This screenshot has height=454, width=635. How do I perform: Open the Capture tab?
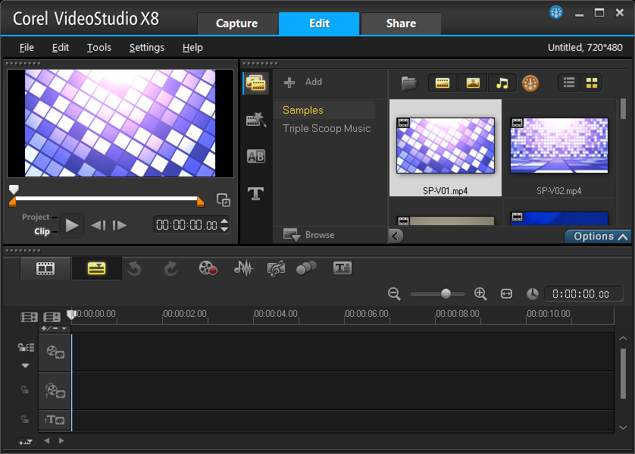click(237, 23)
